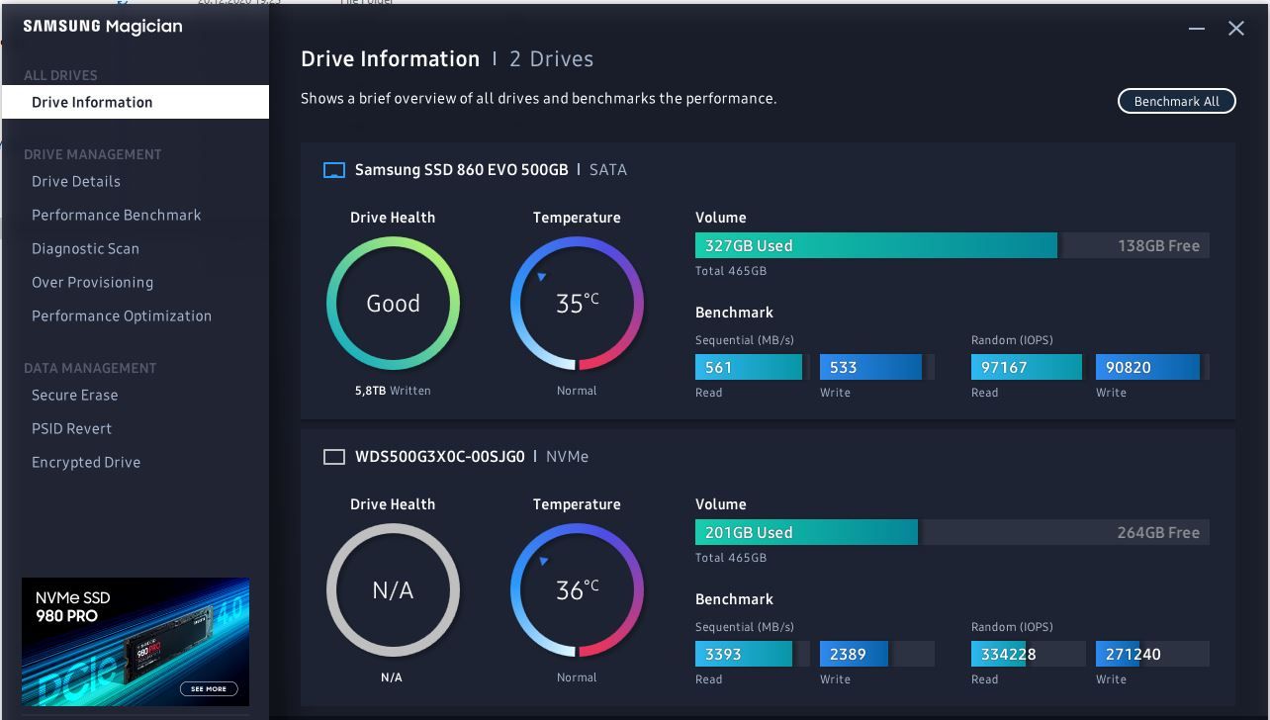
Task: Click the Good drive health ring
Action: pos(393,304)
